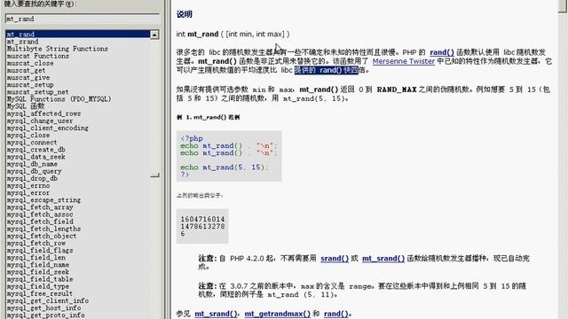Select mysql_data_seek entry
The height and width of the screenshot is (319, 568).
[x=35, y=157]
